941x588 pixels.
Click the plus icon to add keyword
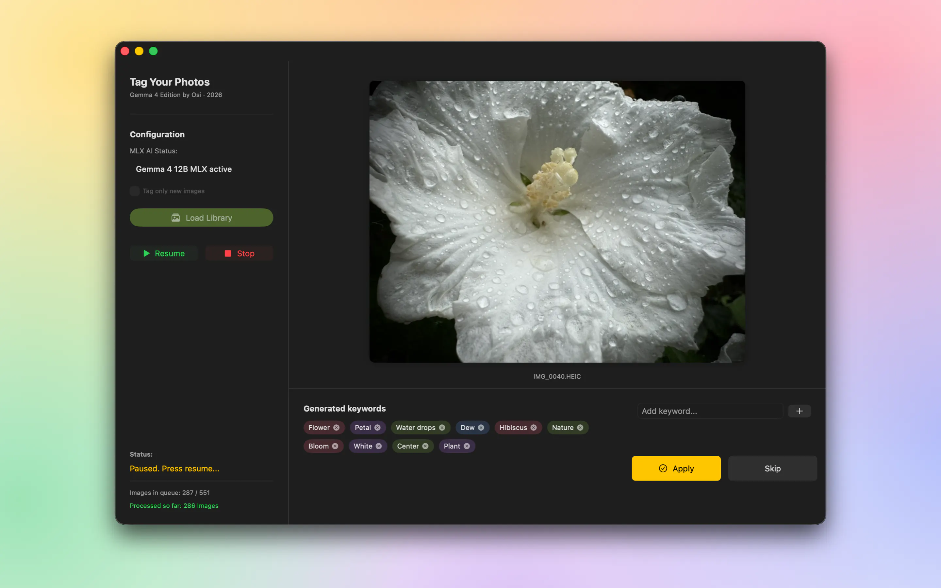pyautogui.click(x=799, y=411)
